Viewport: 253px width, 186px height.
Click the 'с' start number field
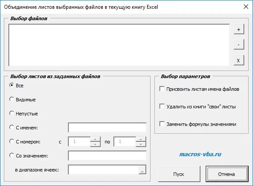point(79,142)
